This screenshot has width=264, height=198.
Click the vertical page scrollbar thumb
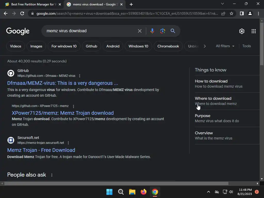point(262,44)
